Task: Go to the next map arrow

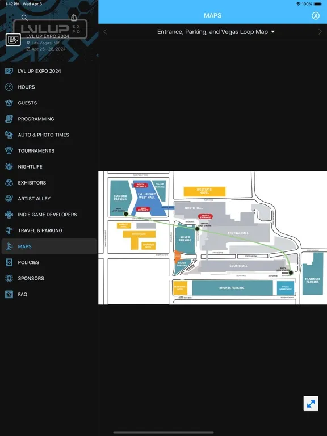Action: 320,32
